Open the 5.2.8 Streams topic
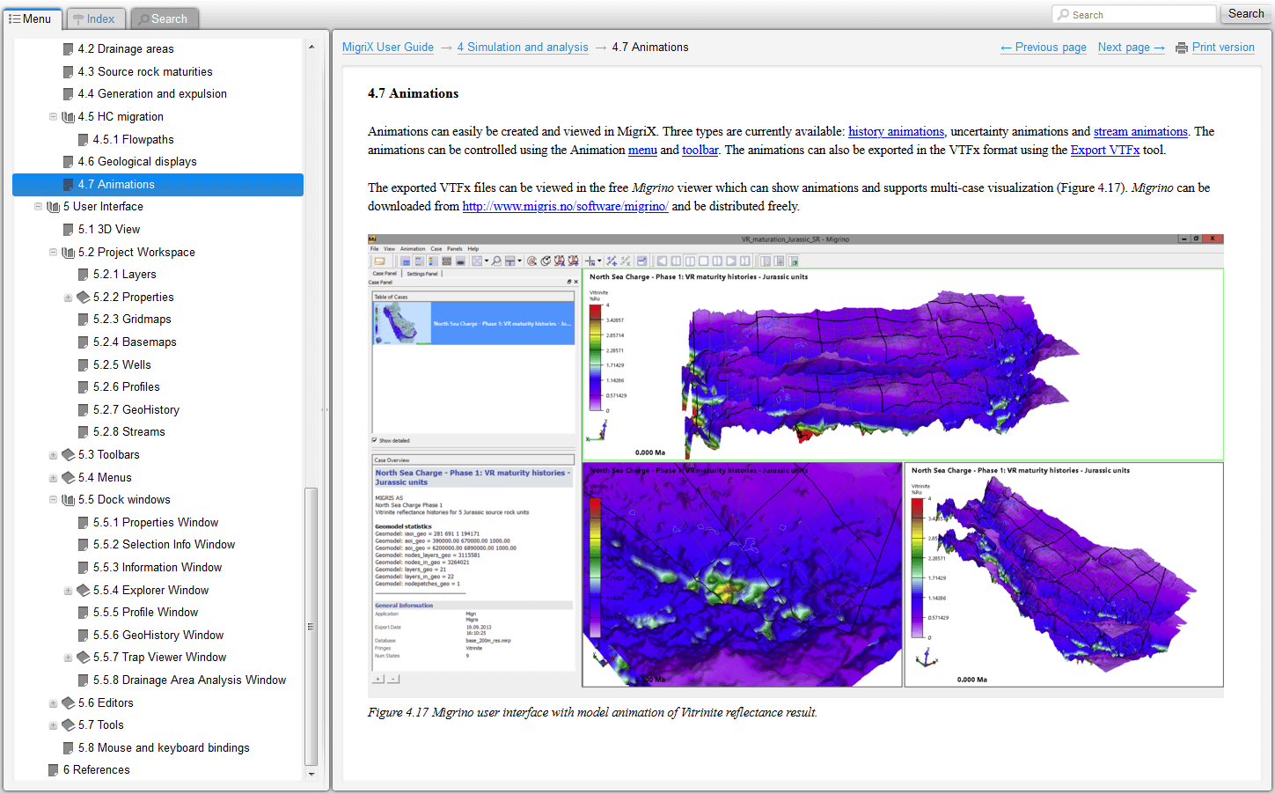Image resolution: width=1275 pixels, height=794 pixels. coord(129,432)
